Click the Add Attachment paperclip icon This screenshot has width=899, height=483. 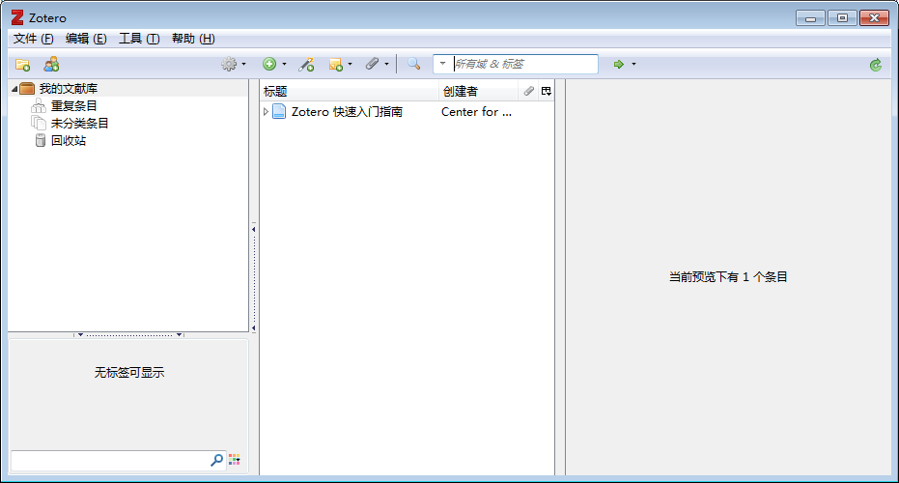pyautogui.click(x=373, y=64)
